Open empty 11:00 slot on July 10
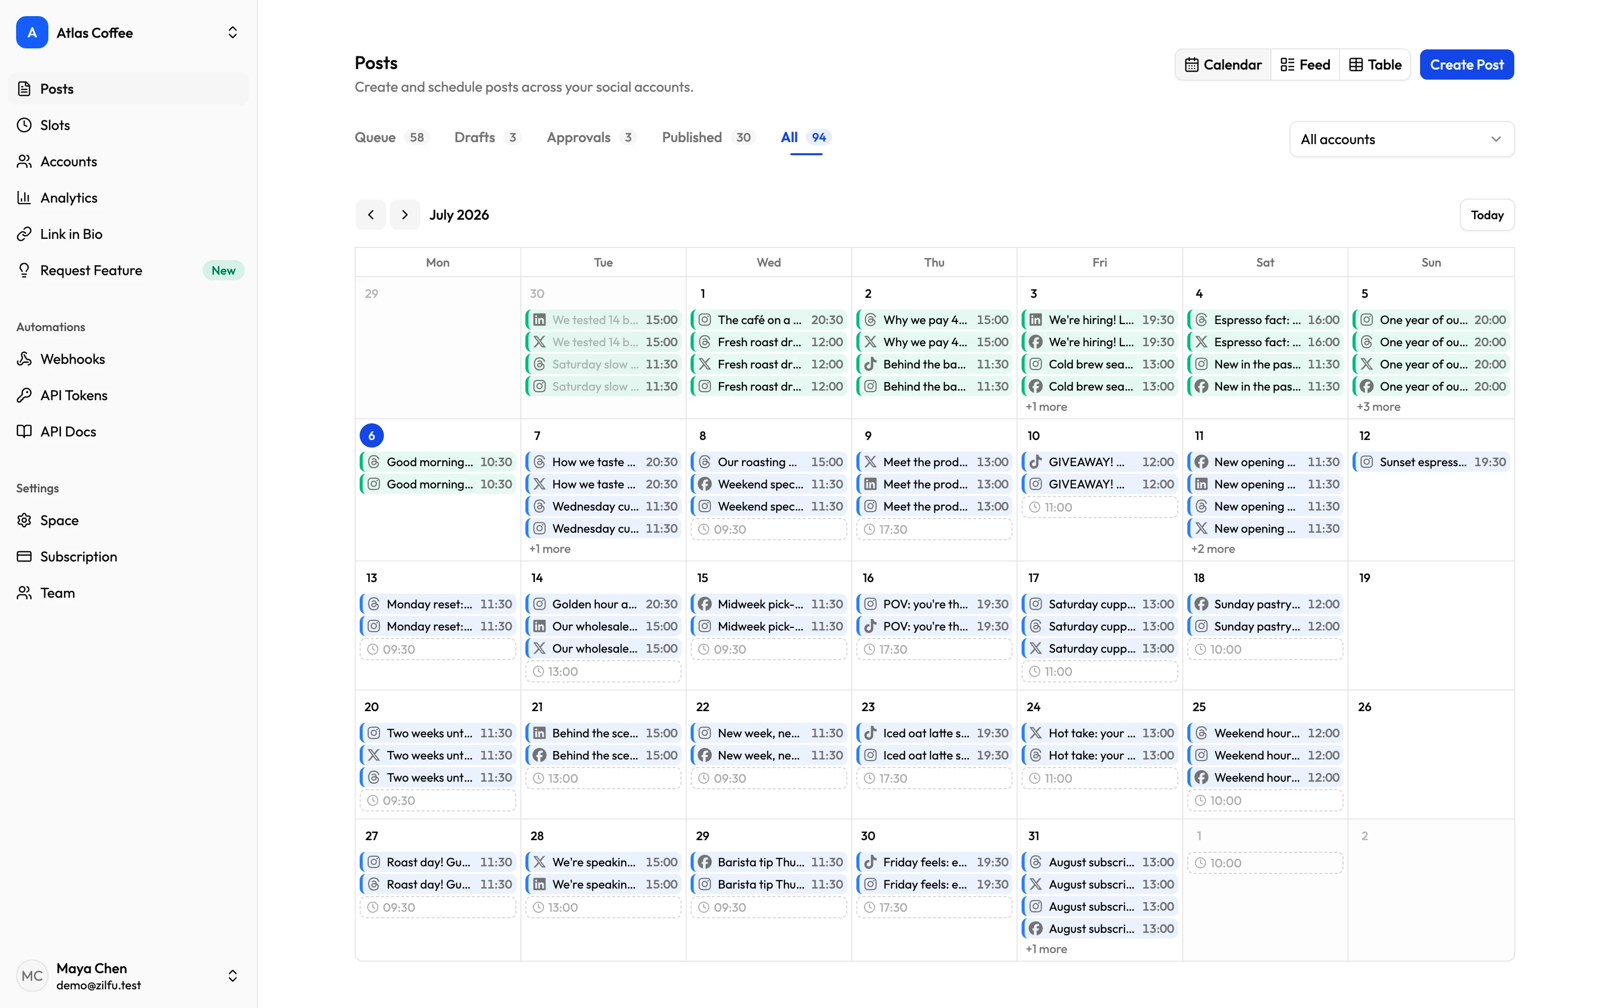The height and width of the screenshot is (1008, 1612). click(x=1100, y=508)
